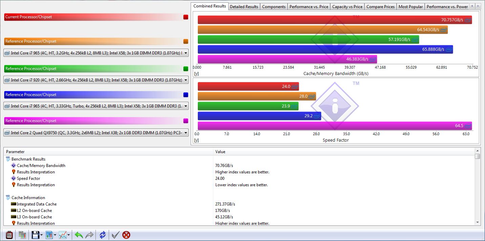Click the 271.37GB/s value cell

tap(225, 204)
